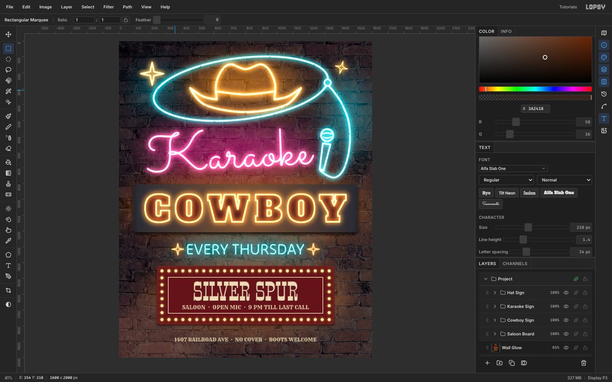Image resolution: width=612 pixels, height=382 pixels.
Task: Hide the Hat Sign layer group
Action: pos(566,293)
